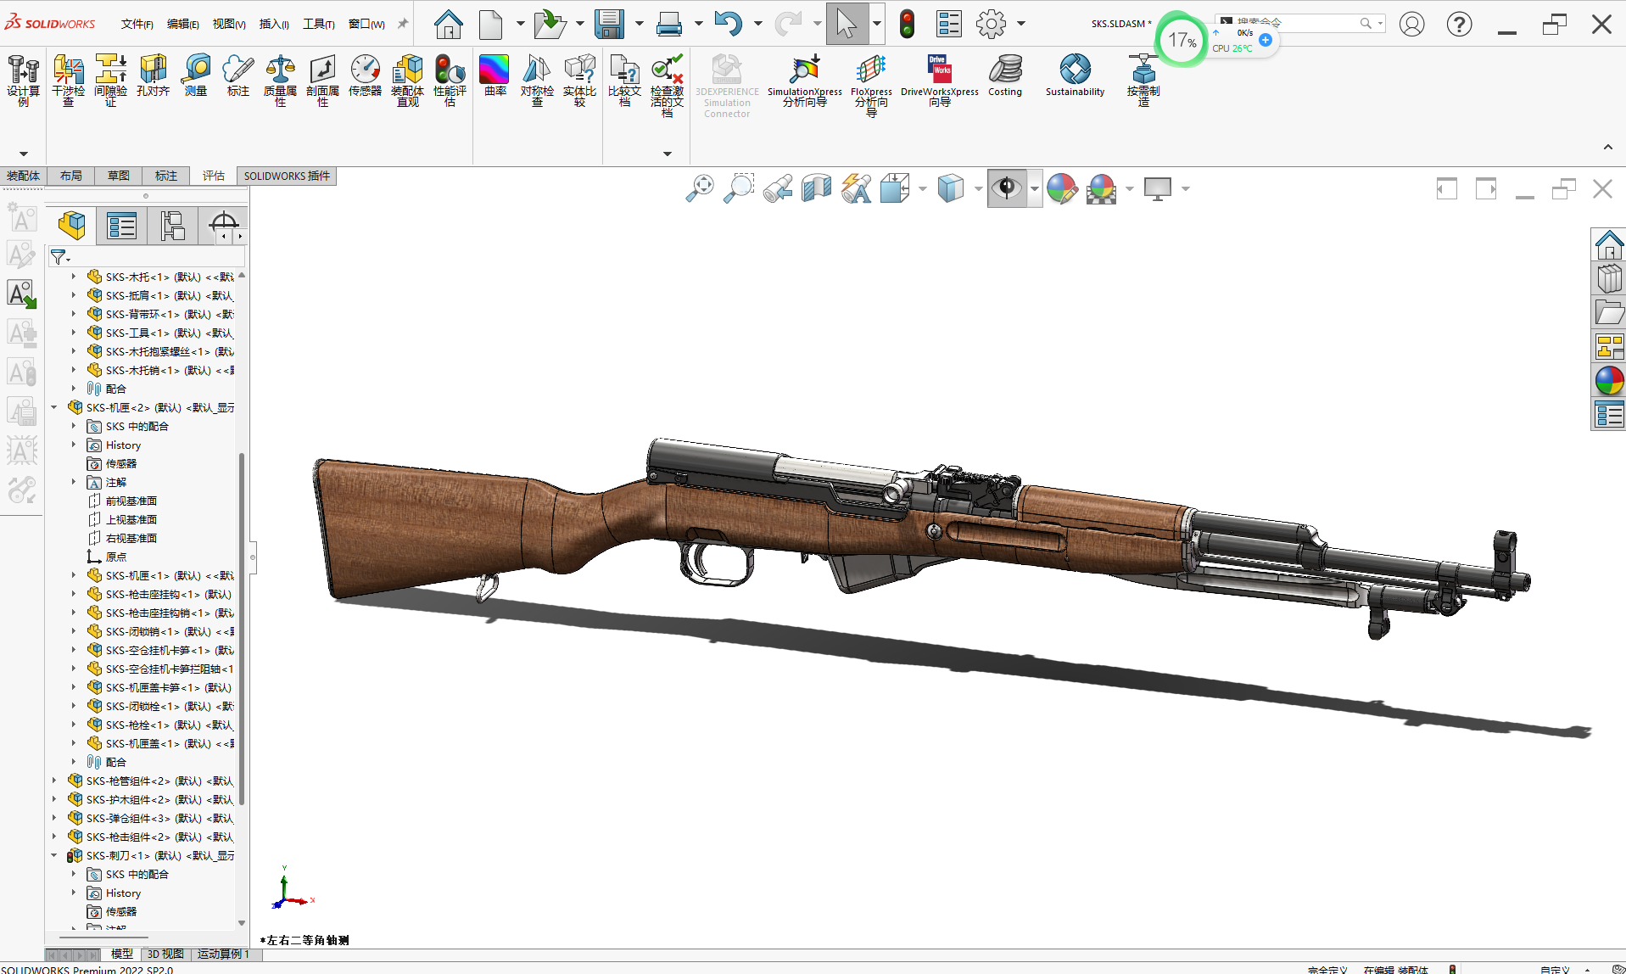This screenshot has height=974, width=1626.
Task: Click the Edit Appearance color ball icon
Action: [x=1061, y=188]
